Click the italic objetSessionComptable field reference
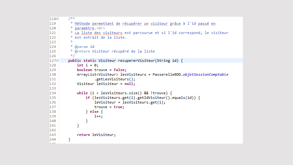This screenshot has width=293, height=165. point(206,74)
